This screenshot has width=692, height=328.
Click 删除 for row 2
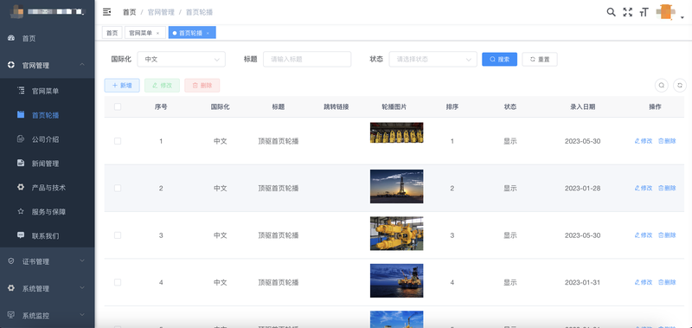(x=667, y=188)
